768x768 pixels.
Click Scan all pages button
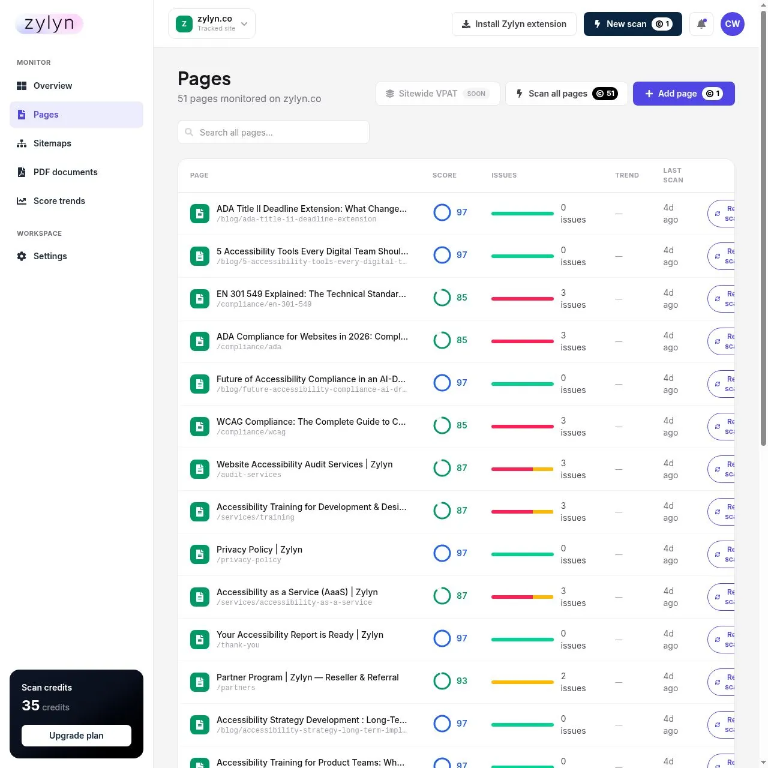tap(566, 94)
